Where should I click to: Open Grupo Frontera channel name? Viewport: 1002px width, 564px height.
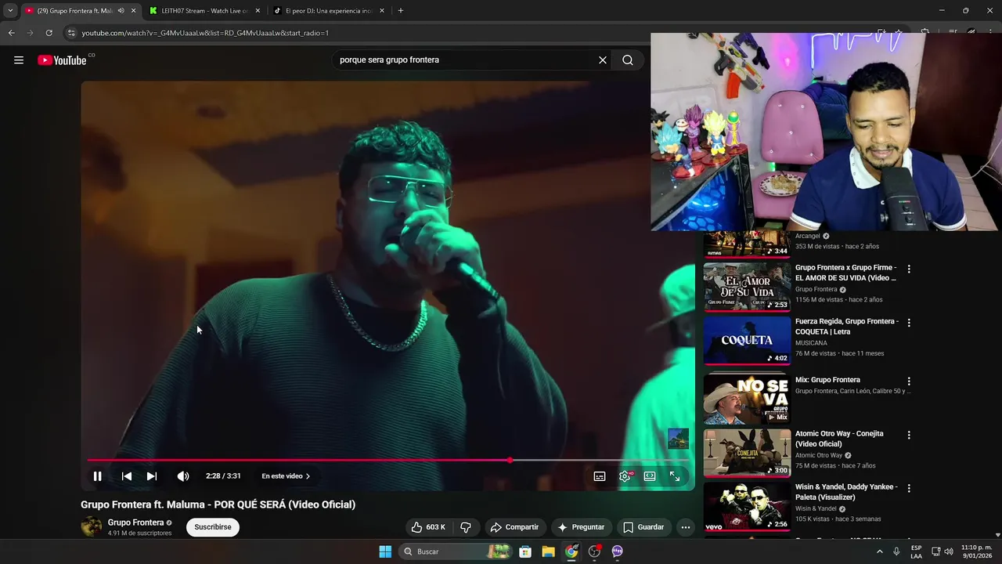pos(135,522)
